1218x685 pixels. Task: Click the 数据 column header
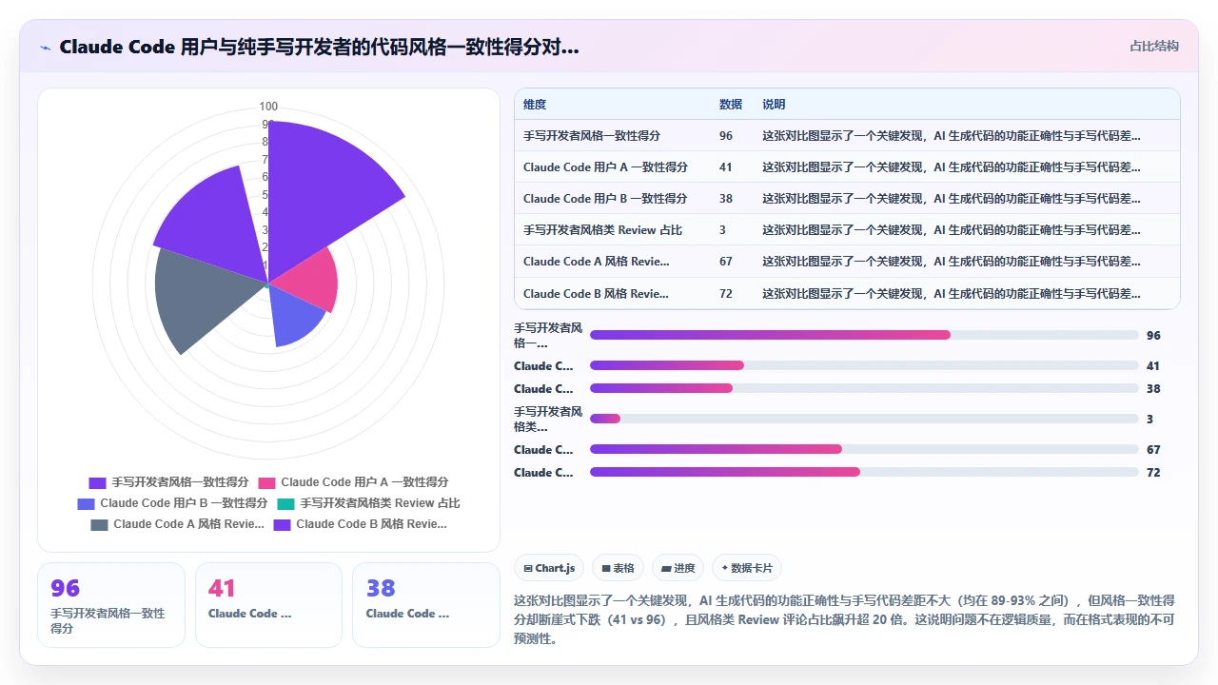tap(731, 105)
